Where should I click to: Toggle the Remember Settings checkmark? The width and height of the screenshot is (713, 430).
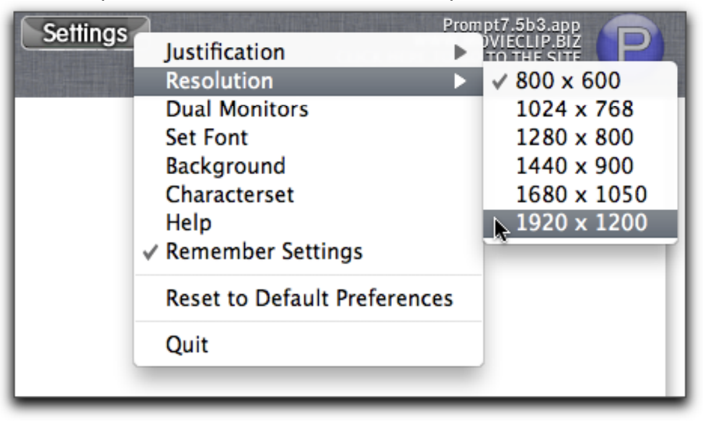pyautogui.click(x=263, y=252)
